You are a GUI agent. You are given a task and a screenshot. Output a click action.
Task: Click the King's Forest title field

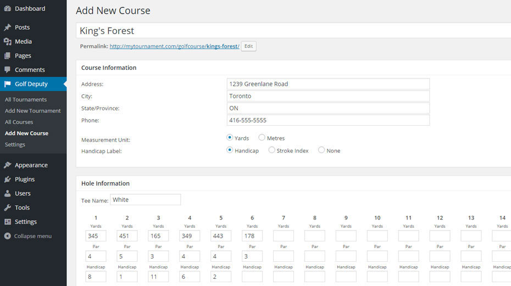coord(293,31)
